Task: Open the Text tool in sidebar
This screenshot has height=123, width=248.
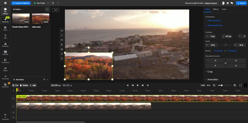Action: click(x=5, y=37)
